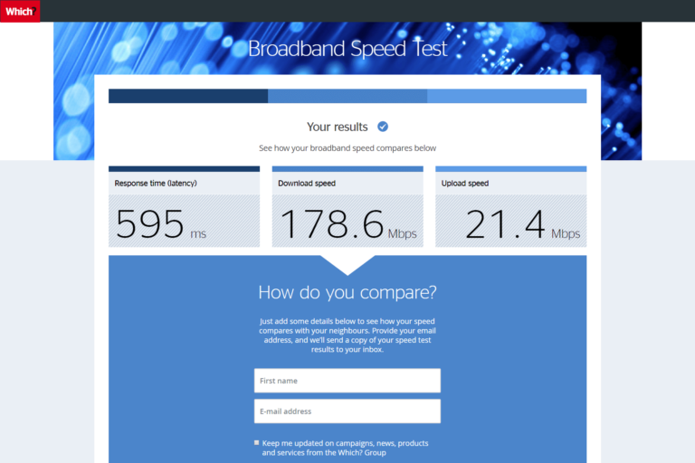Select the Download speed card header
Viewport: 695px width, 463px height.
point(347,183)
